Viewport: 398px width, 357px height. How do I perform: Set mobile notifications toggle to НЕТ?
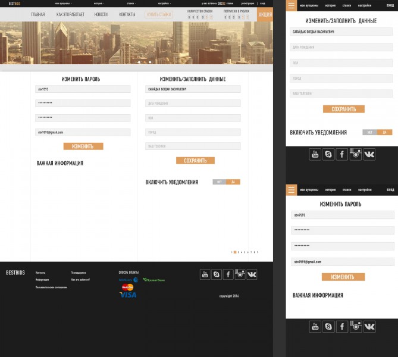(370, 132)
